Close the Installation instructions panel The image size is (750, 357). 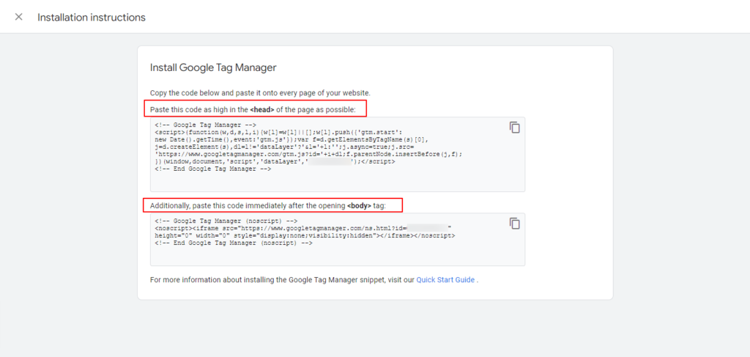[x=18, y=17]
